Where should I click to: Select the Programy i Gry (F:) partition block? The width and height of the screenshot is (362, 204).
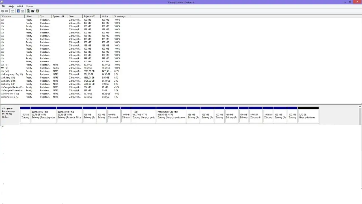(x=171, y=116)
